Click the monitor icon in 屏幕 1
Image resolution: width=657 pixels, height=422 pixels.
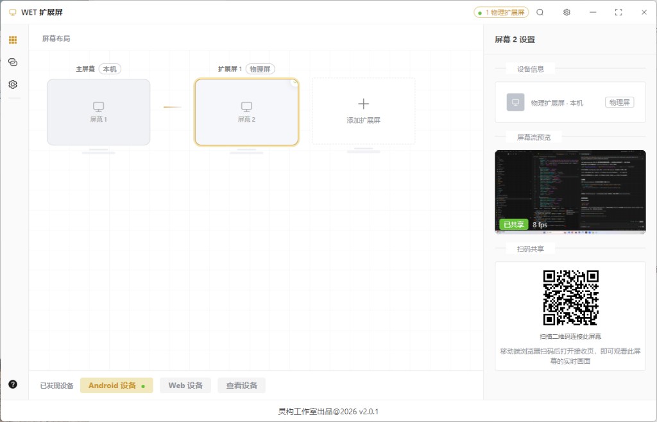(98, 107)
